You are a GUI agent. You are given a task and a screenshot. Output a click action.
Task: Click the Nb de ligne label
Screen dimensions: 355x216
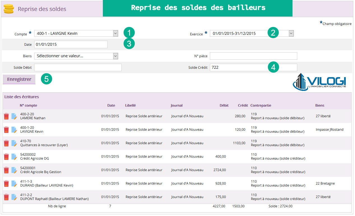(57, 206)
